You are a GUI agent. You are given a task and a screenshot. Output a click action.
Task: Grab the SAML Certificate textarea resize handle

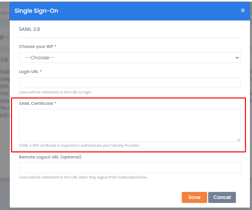pyautogui.click(x=239, y=140)
